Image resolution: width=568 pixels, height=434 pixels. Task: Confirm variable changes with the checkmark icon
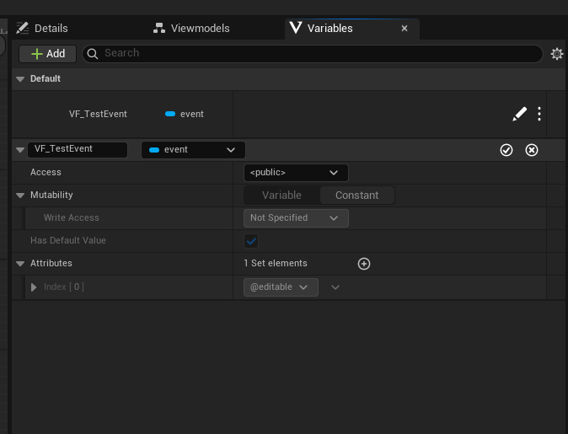506,150
